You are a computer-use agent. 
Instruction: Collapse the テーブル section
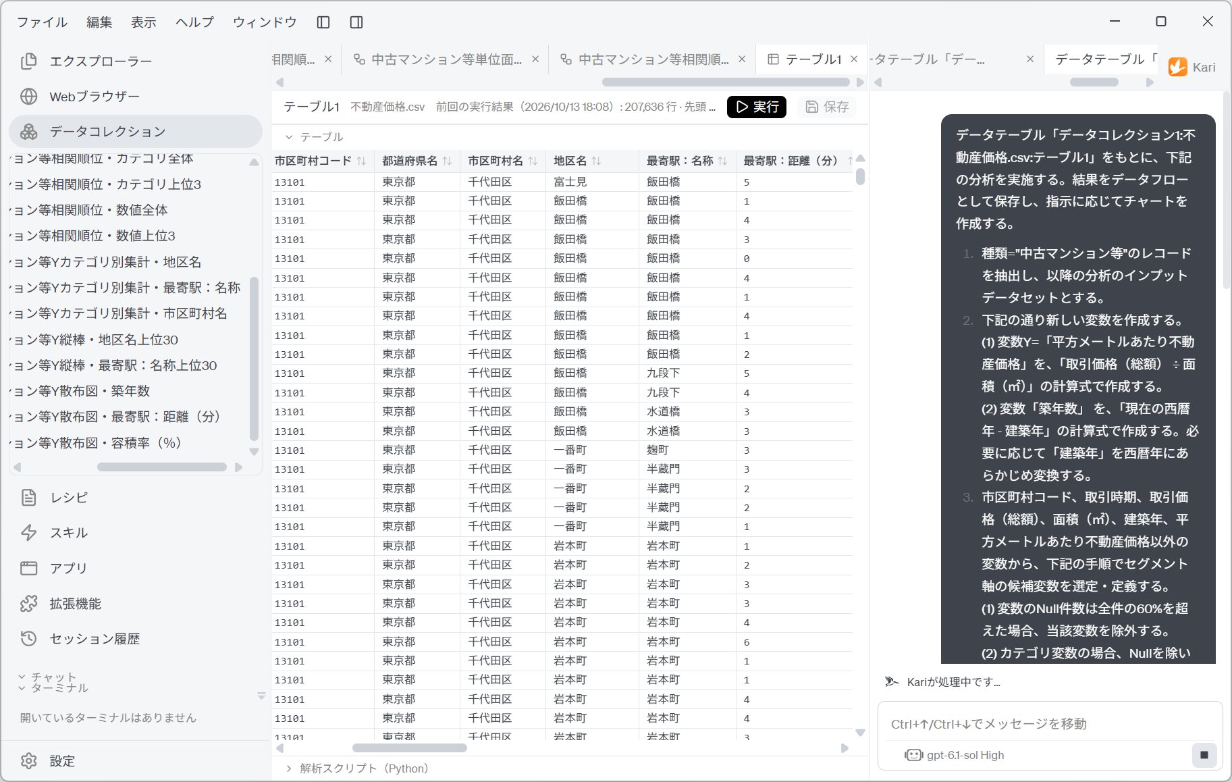point(289,137)
